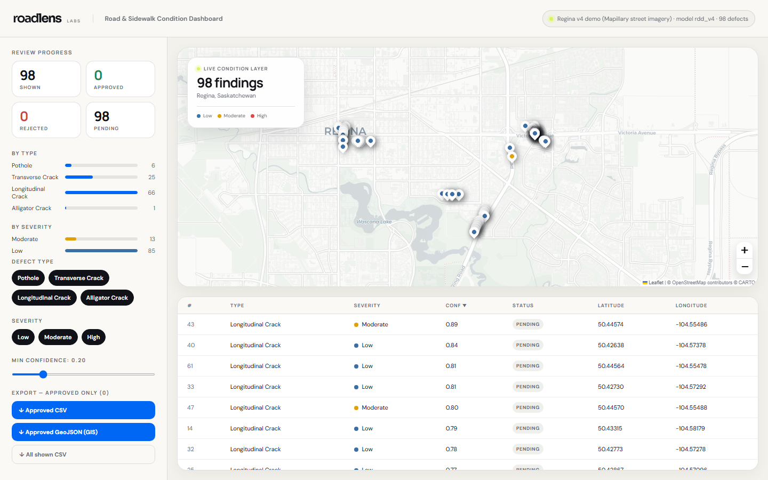Click map marker near Wascana Lake southeast cluster

tap(474, 232)
